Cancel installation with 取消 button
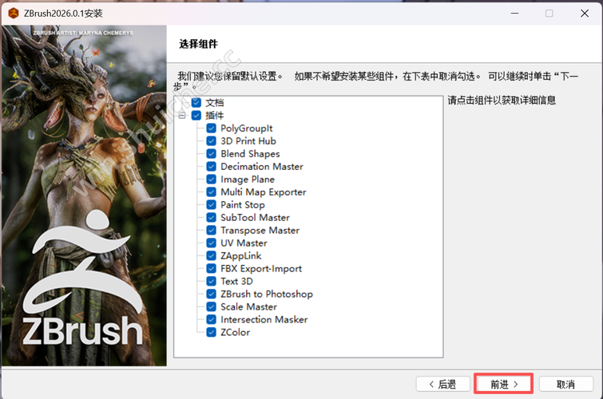603x399 pixels. tap(565, 384)
